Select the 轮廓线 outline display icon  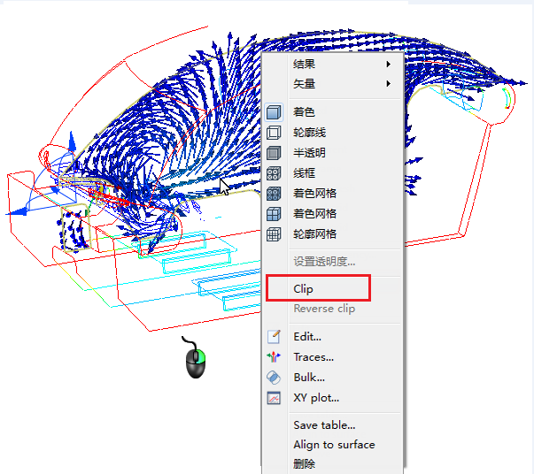(274, 133)
